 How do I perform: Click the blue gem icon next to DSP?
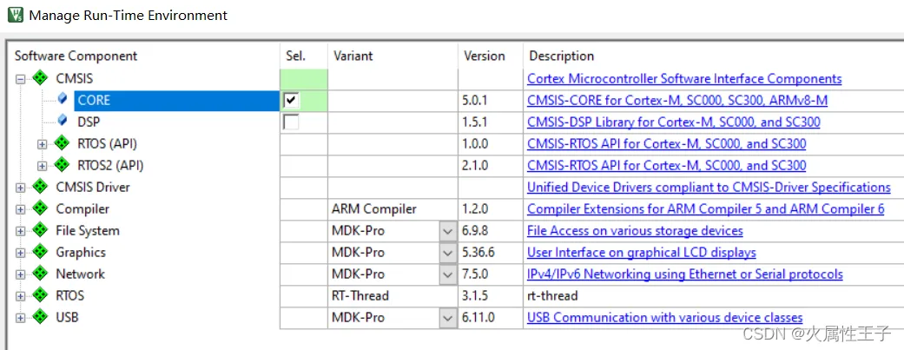(63, 121)
